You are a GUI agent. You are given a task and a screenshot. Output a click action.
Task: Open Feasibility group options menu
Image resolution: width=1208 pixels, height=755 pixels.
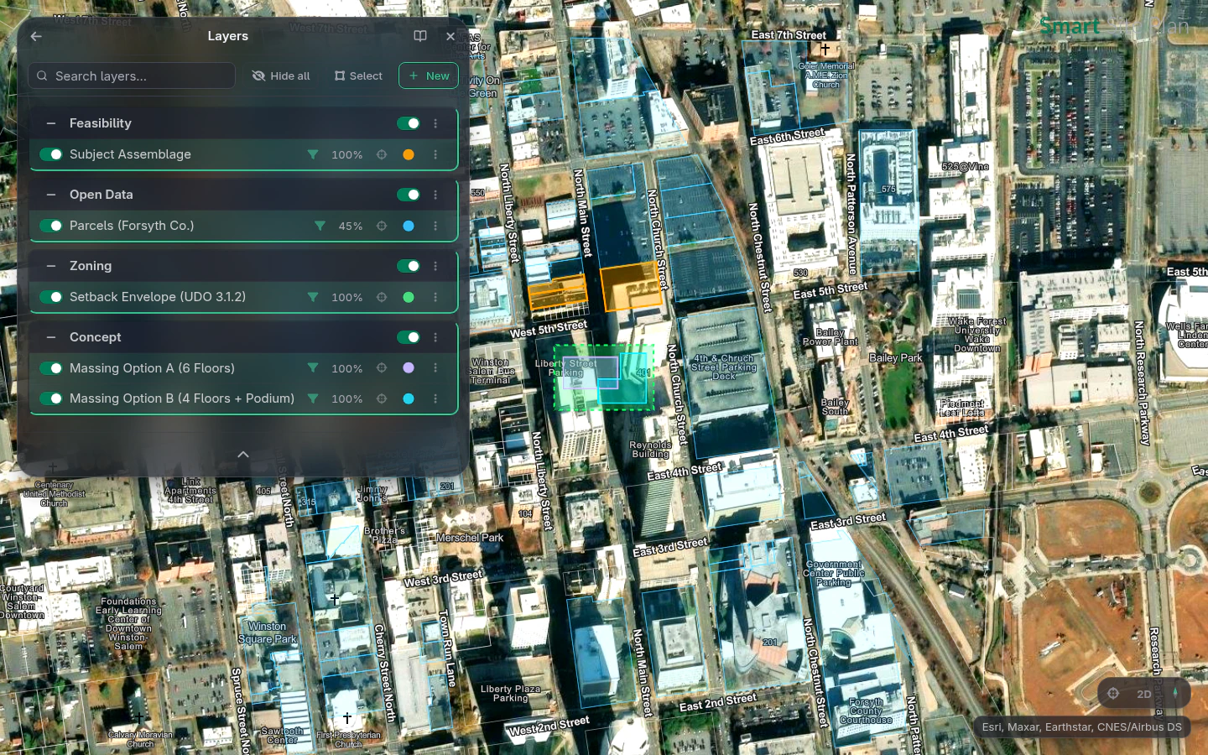coord(435,123)
